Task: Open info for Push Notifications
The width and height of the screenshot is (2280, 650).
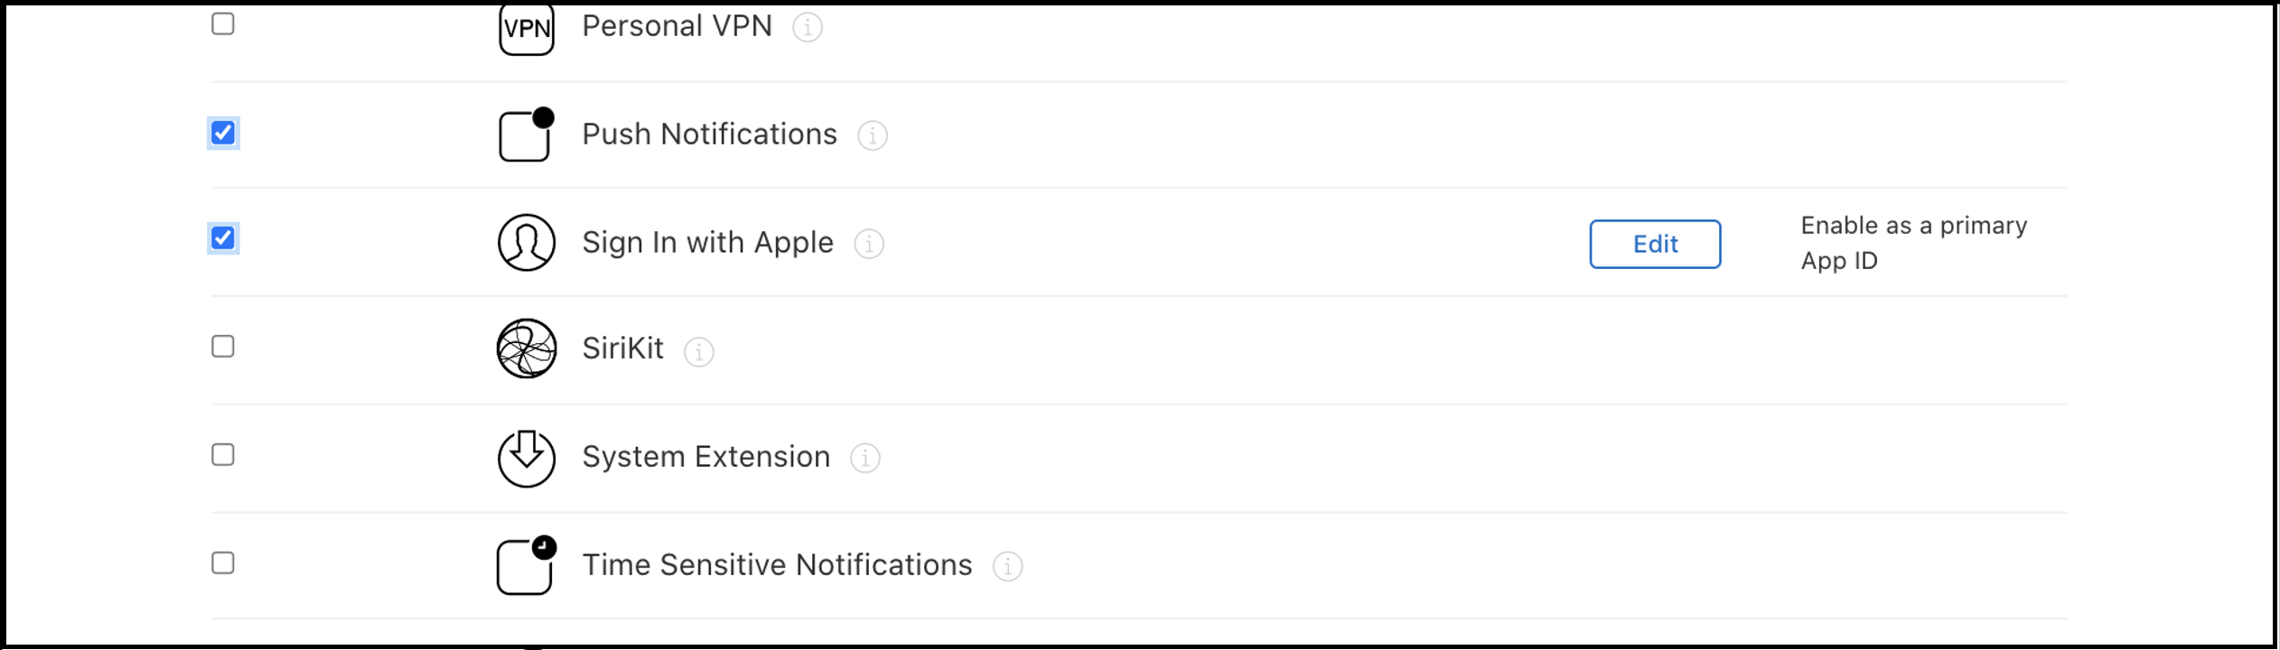Action: 872,136
